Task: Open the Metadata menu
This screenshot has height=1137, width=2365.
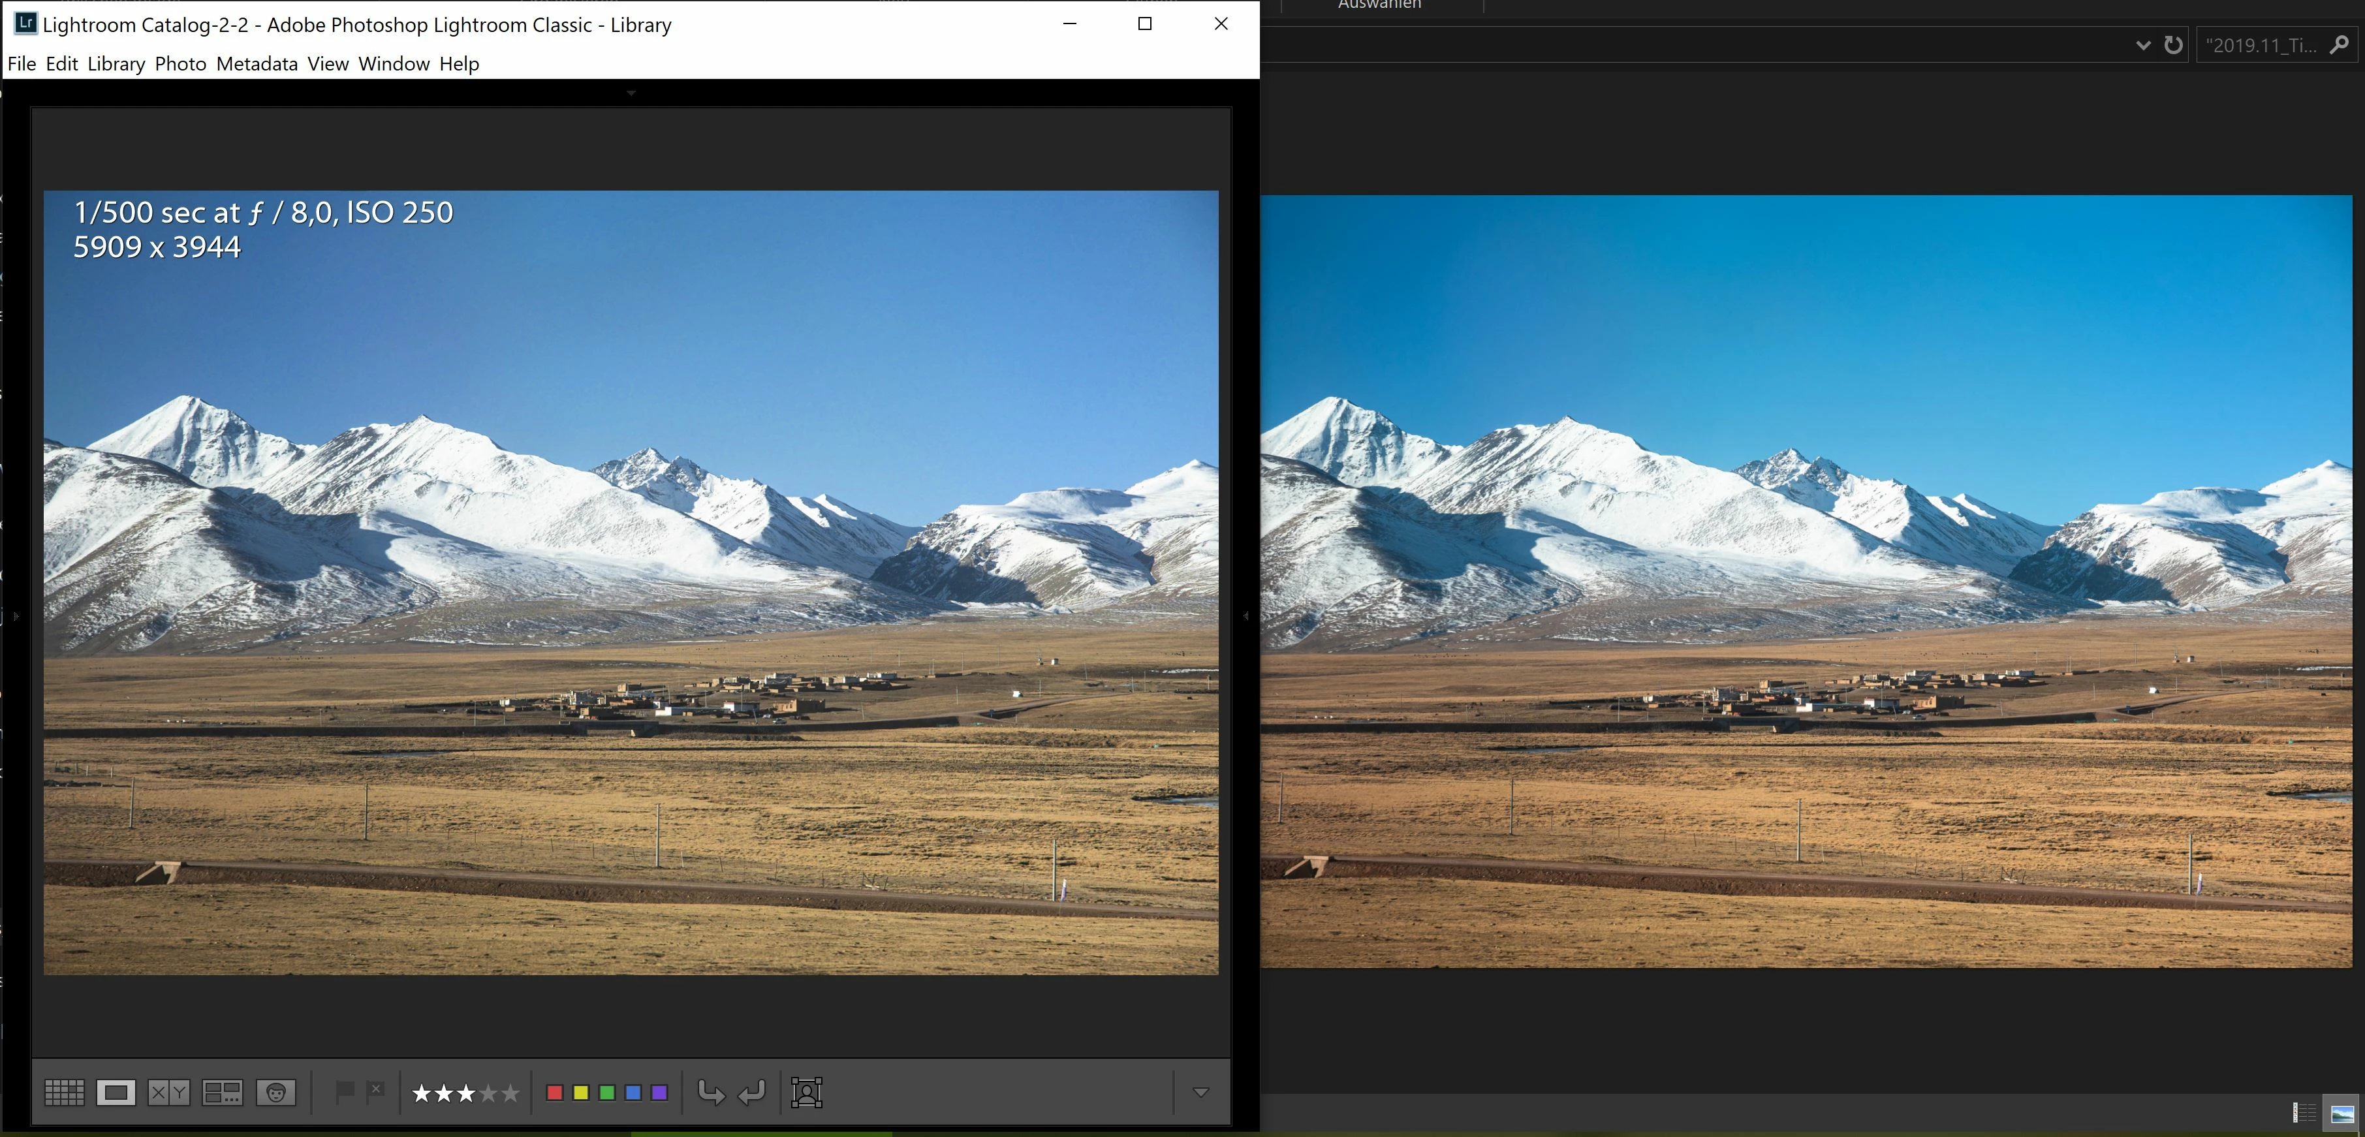Action: [256, 63]
